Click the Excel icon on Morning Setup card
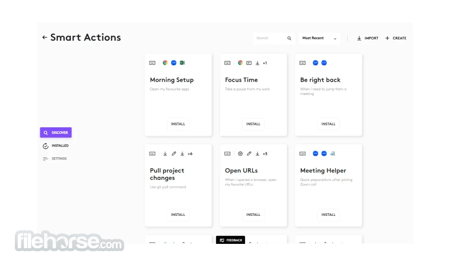The width and height of the screenshot is (451, 266). point(182,63)
